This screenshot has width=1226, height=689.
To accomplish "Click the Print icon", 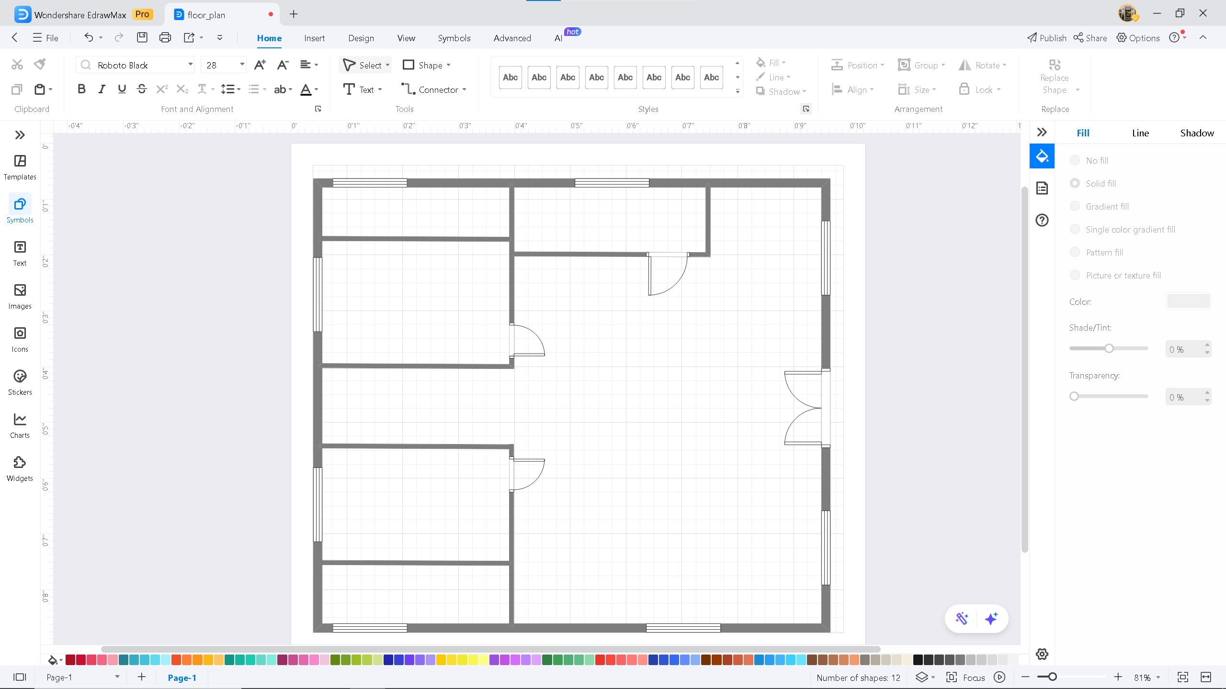I will [165, 37].
